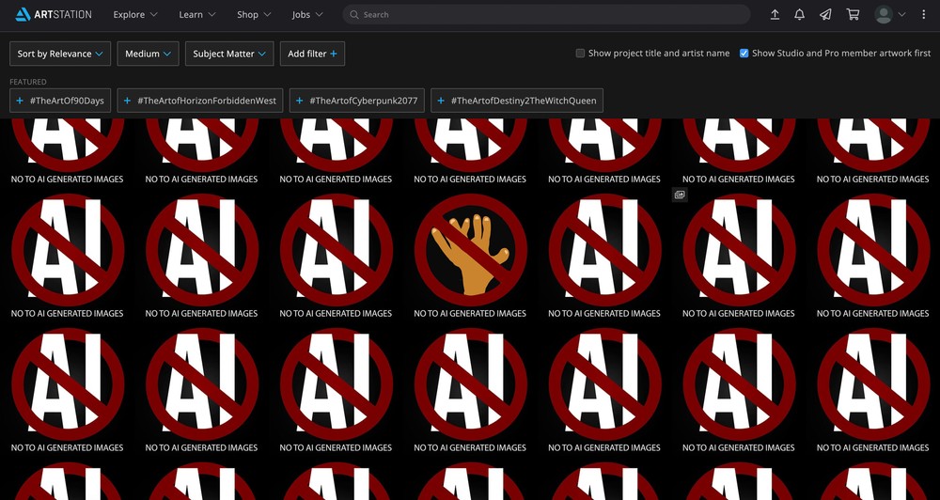Click the ArtStation logo

(x=54, y=14)
